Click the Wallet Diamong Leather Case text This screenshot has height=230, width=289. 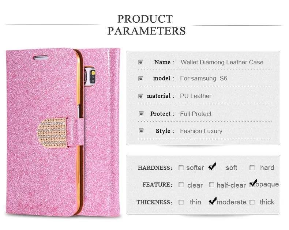(x=222, y=62)
